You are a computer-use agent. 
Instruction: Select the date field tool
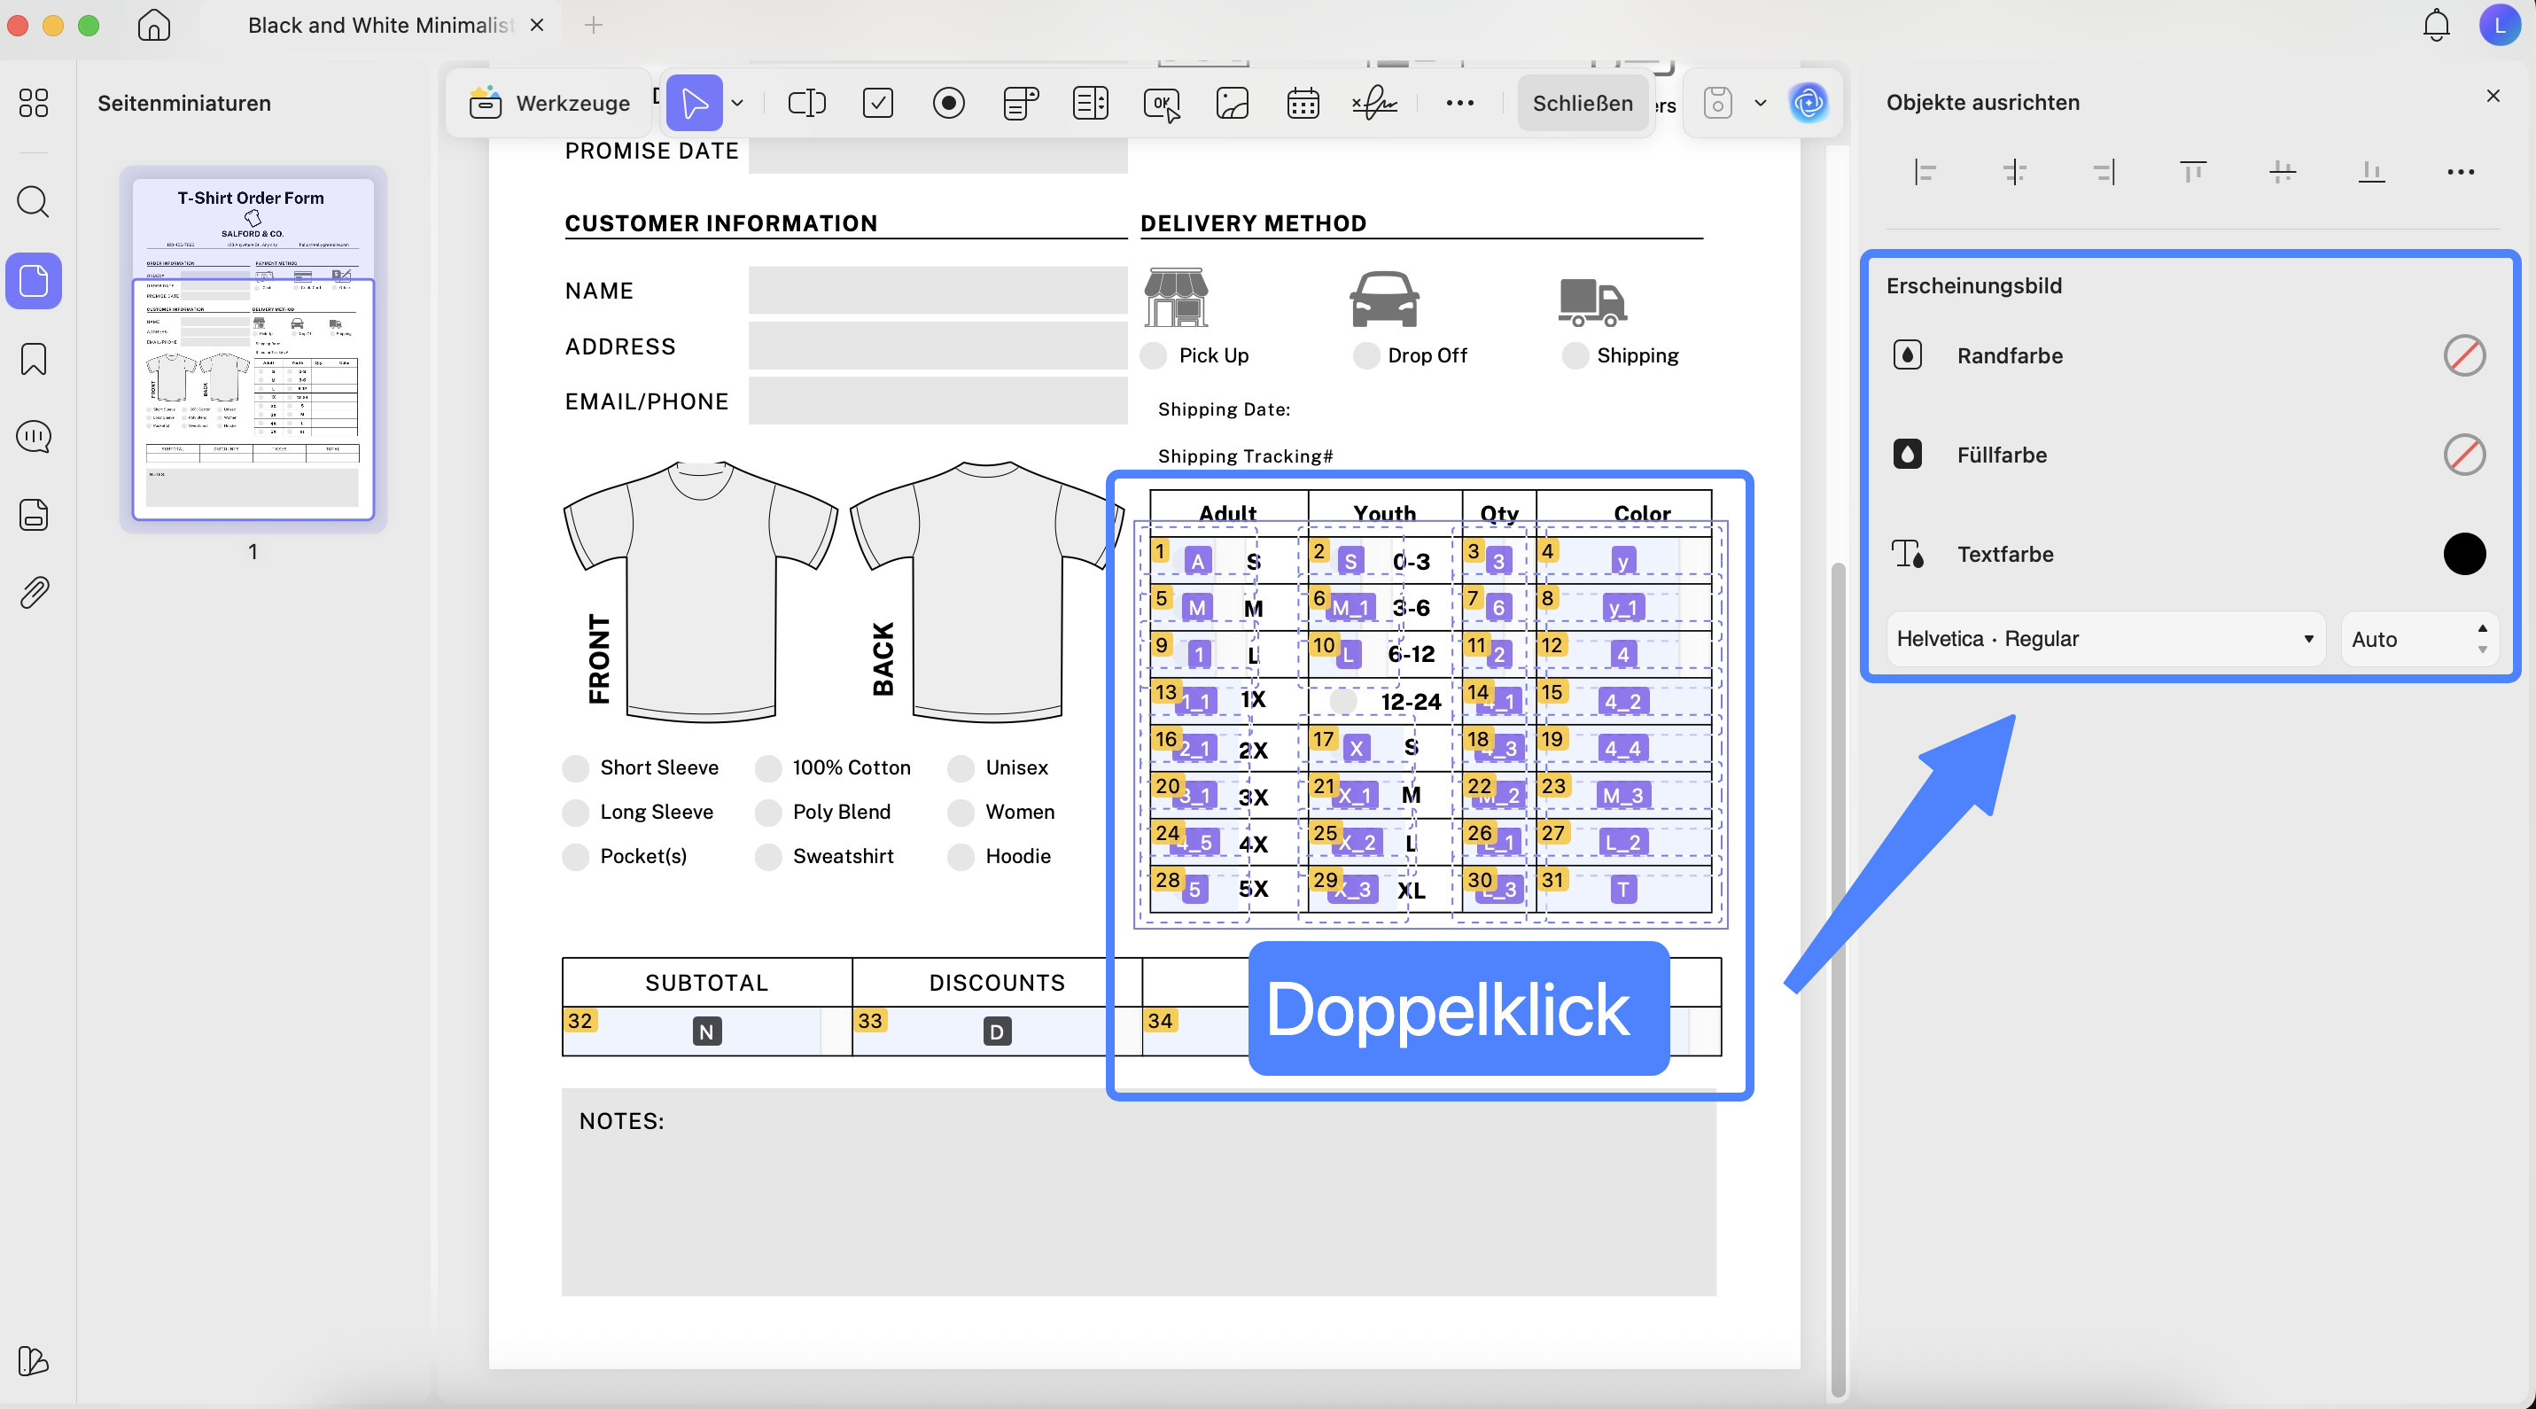click(x=1303, y=104)
